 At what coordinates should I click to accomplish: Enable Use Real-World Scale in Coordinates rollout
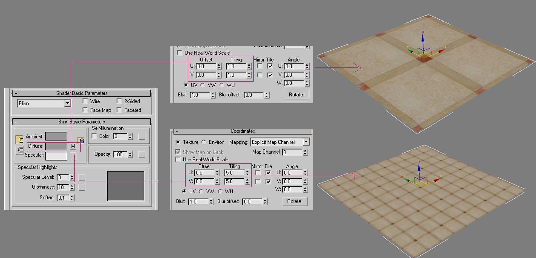[178, 159]
